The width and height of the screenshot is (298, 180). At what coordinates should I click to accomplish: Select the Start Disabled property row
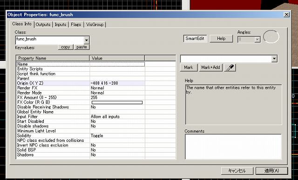coord(81,121)
